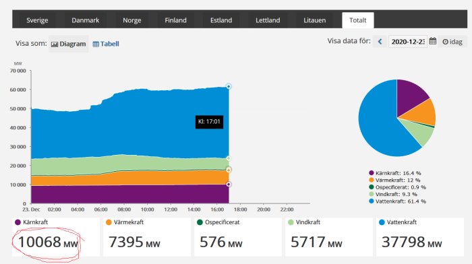Open the calendar date picker icon
The width and height of the screenshot is (472, 264).
(x=433, y=41)
